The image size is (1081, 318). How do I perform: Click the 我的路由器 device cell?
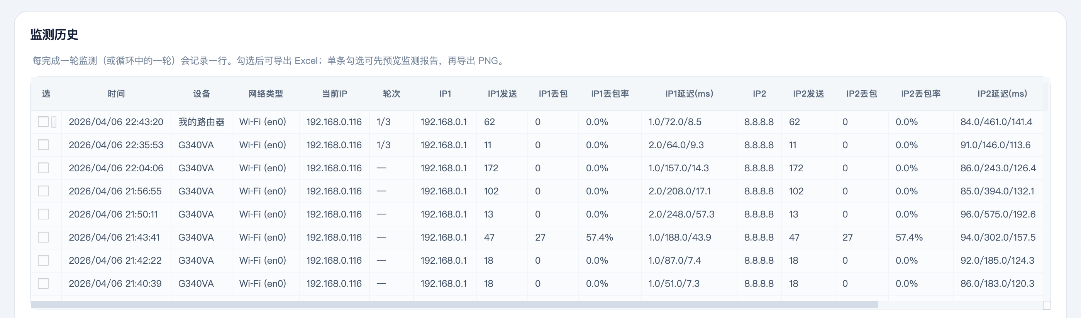(202, 122)
